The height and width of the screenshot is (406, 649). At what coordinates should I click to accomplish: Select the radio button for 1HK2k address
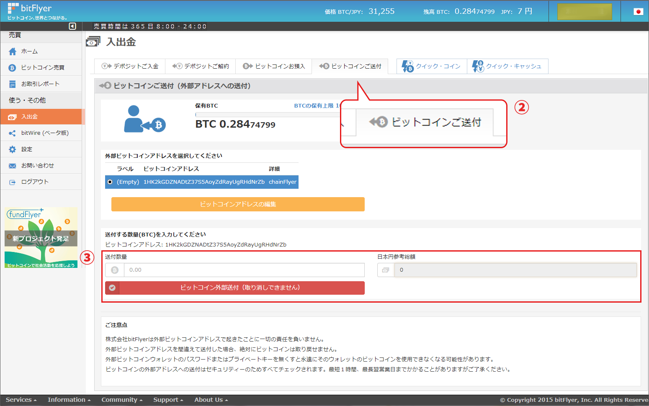click(110, 182)
